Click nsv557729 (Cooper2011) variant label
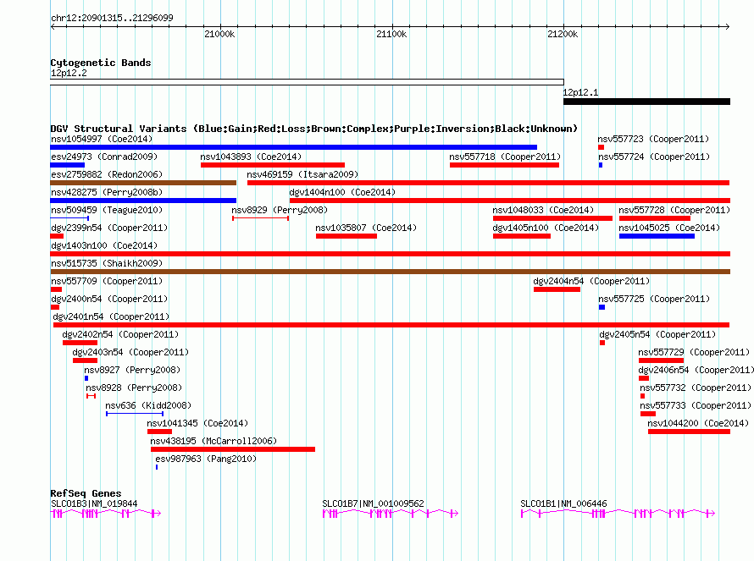The width and height of the screenshot is (754, 561). 694,352
